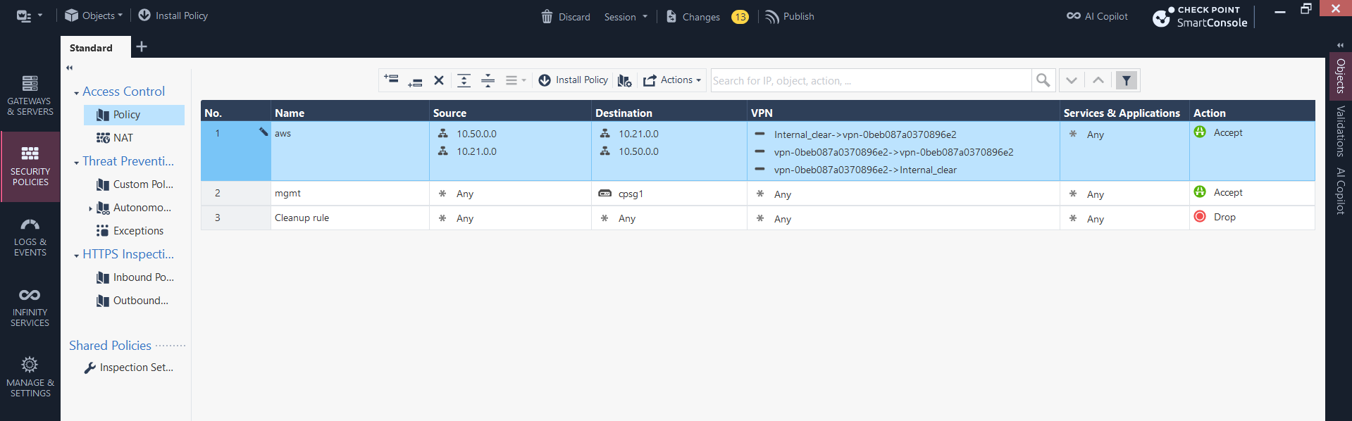
Task: Click the add rule above icon
Action: point(392,80)
